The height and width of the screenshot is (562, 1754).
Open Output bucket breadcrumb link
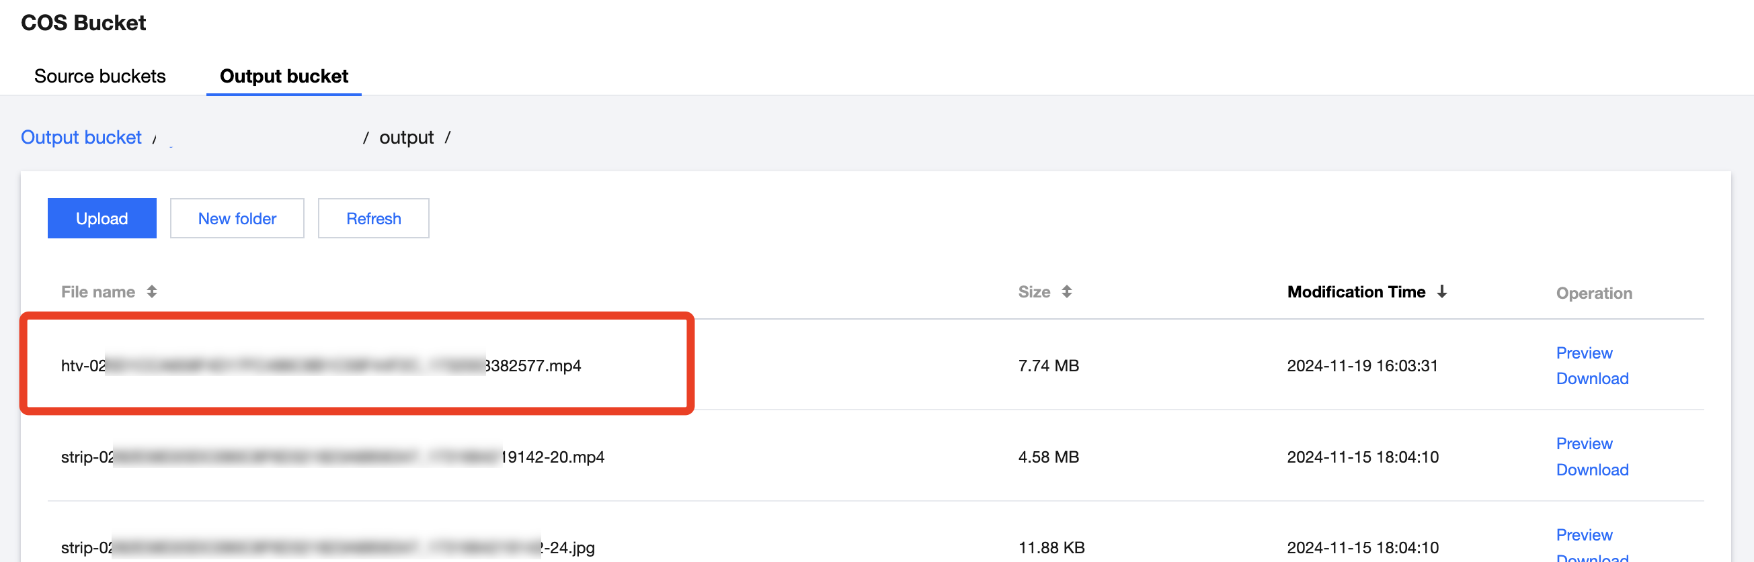tap(81, 138)
